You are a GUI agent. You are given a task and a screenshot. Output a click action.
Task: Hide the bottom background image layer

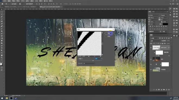pos(151,70)
